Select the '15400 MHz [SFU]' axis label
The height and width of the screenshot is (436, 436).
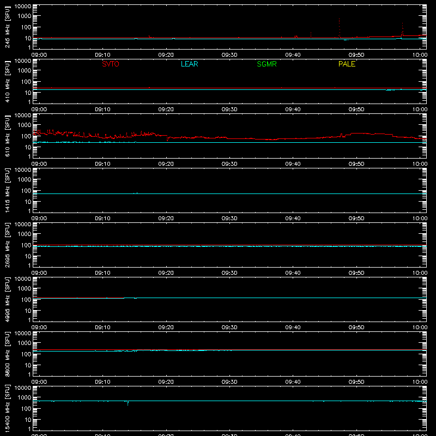[x=7, y=408]
